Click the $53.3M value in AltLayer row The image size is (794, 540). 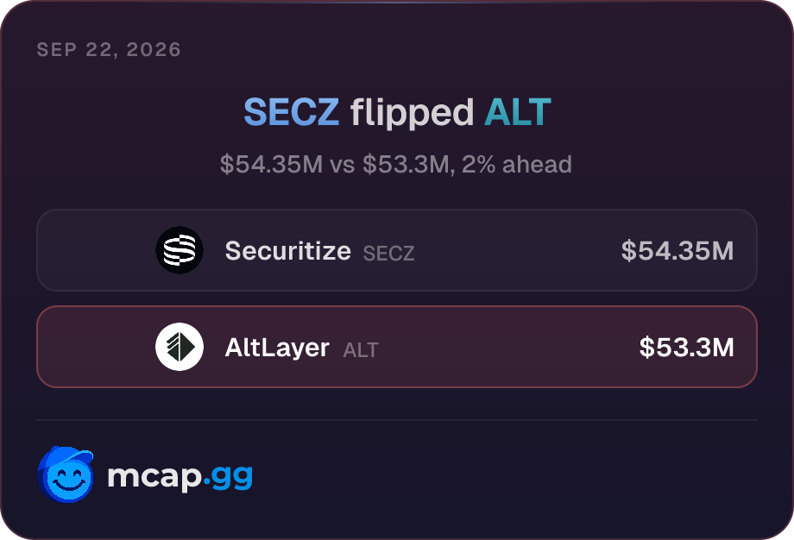coord(687,347)
